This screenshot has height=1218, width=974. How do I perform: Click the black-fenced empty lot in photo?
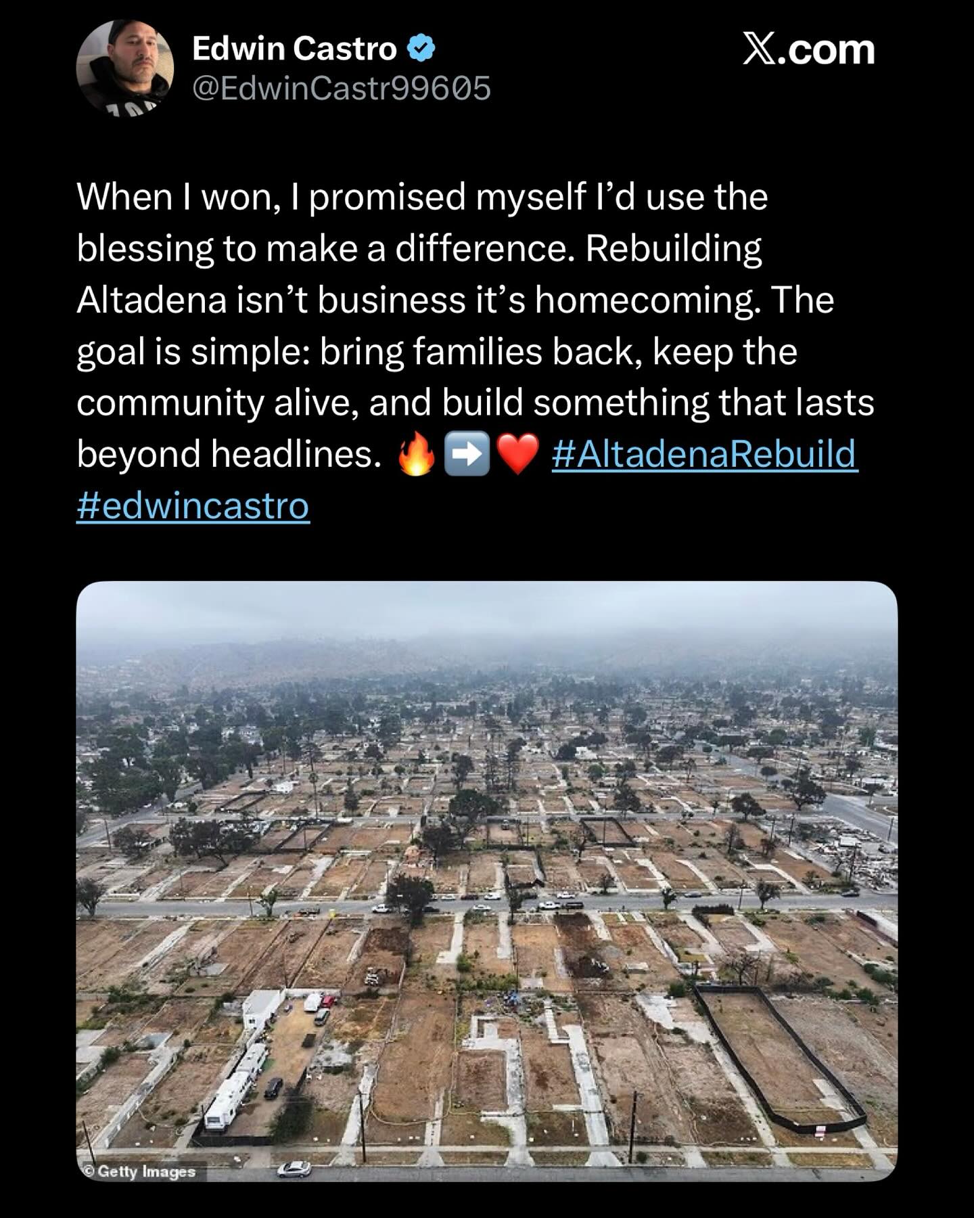click(780, 1057)
